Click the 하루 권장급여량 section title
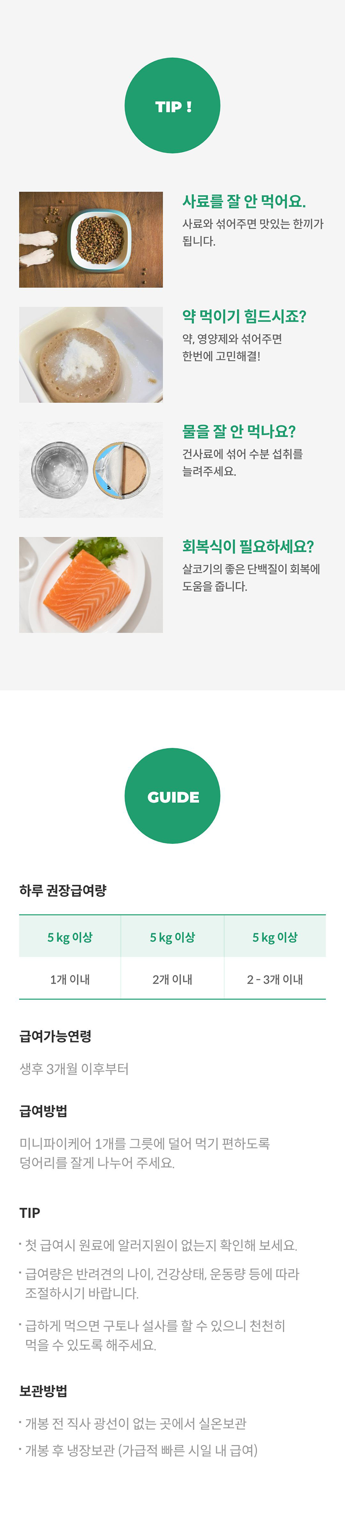This screenshot has height=1517, width=345. (x=63, y=891)
